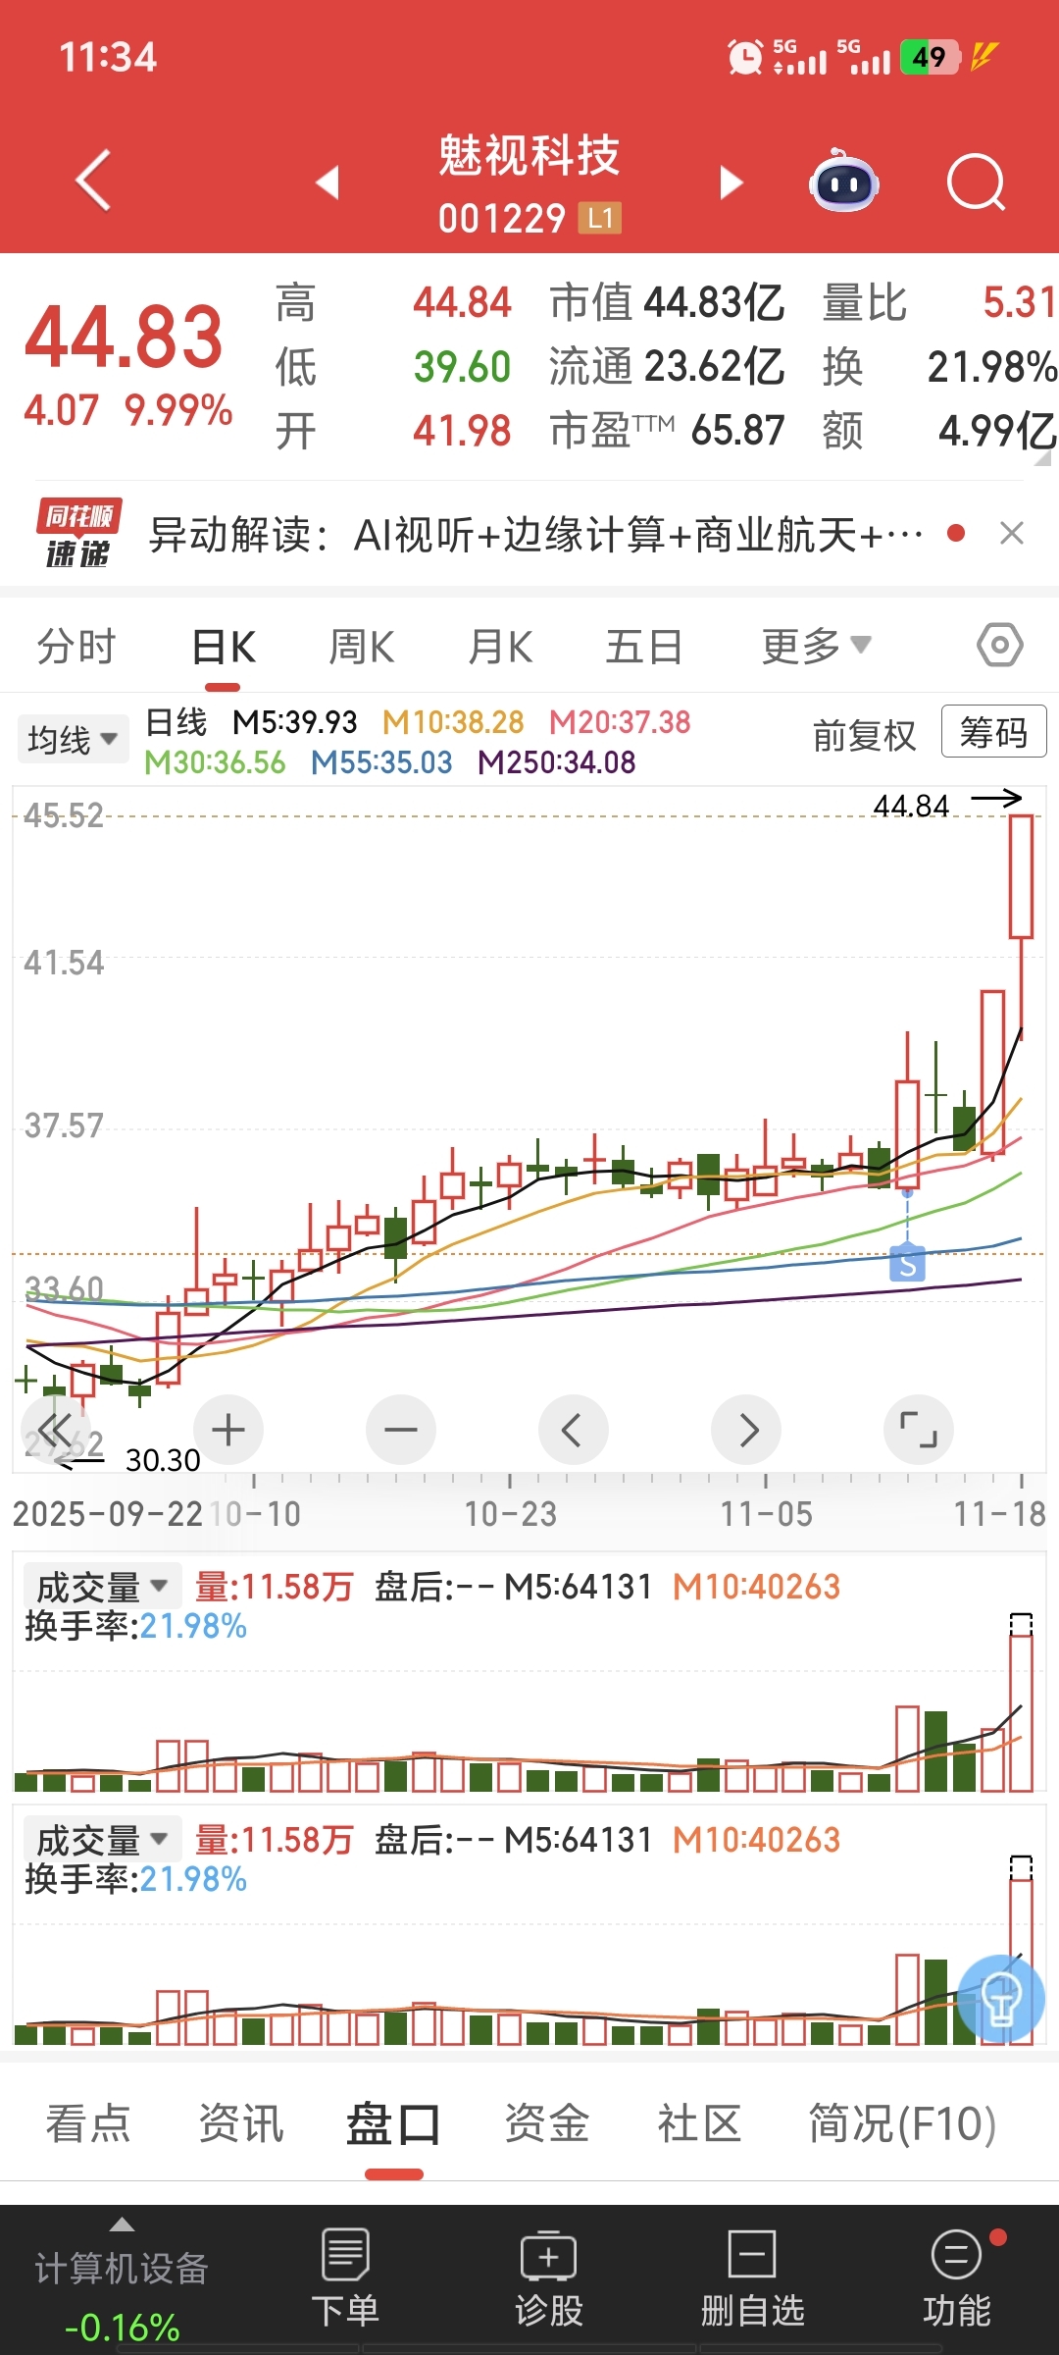1059x2355 pixels.
Task: Tap M5:39.93 moving average label
Action: [295, 723]
